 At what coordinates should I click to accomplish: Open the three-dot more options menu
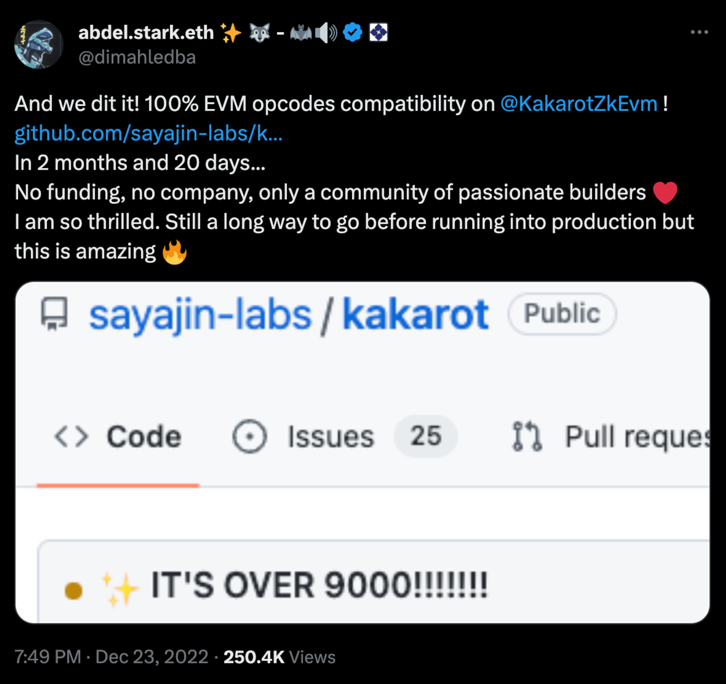699,32
